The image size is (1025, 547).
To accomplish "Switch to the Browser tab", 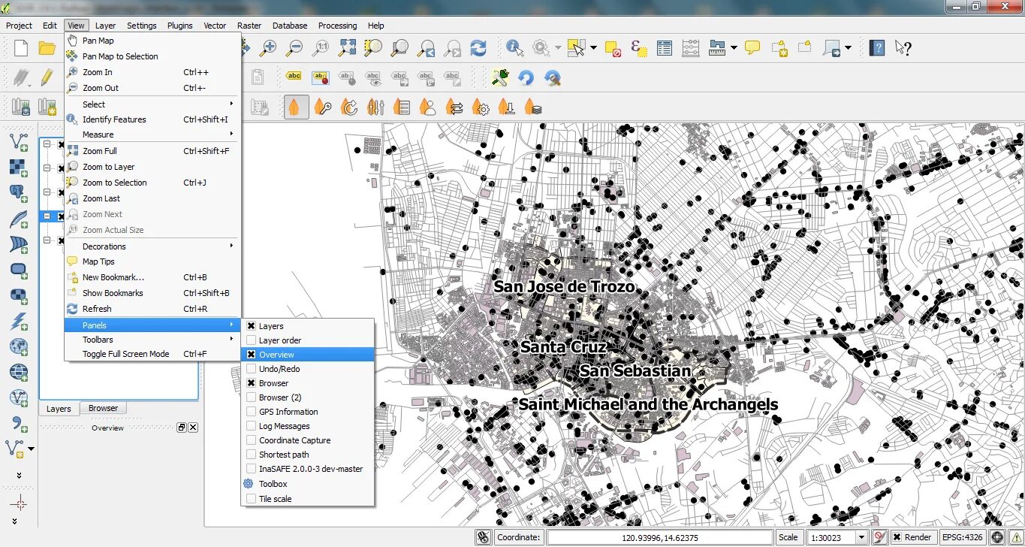I will point(103,408).
